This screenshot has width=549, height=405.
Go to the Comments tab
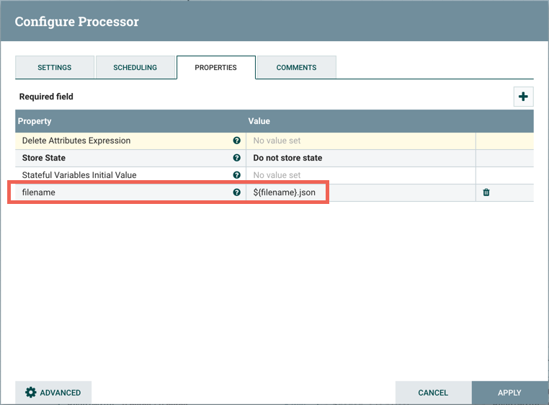coord(296,68)
